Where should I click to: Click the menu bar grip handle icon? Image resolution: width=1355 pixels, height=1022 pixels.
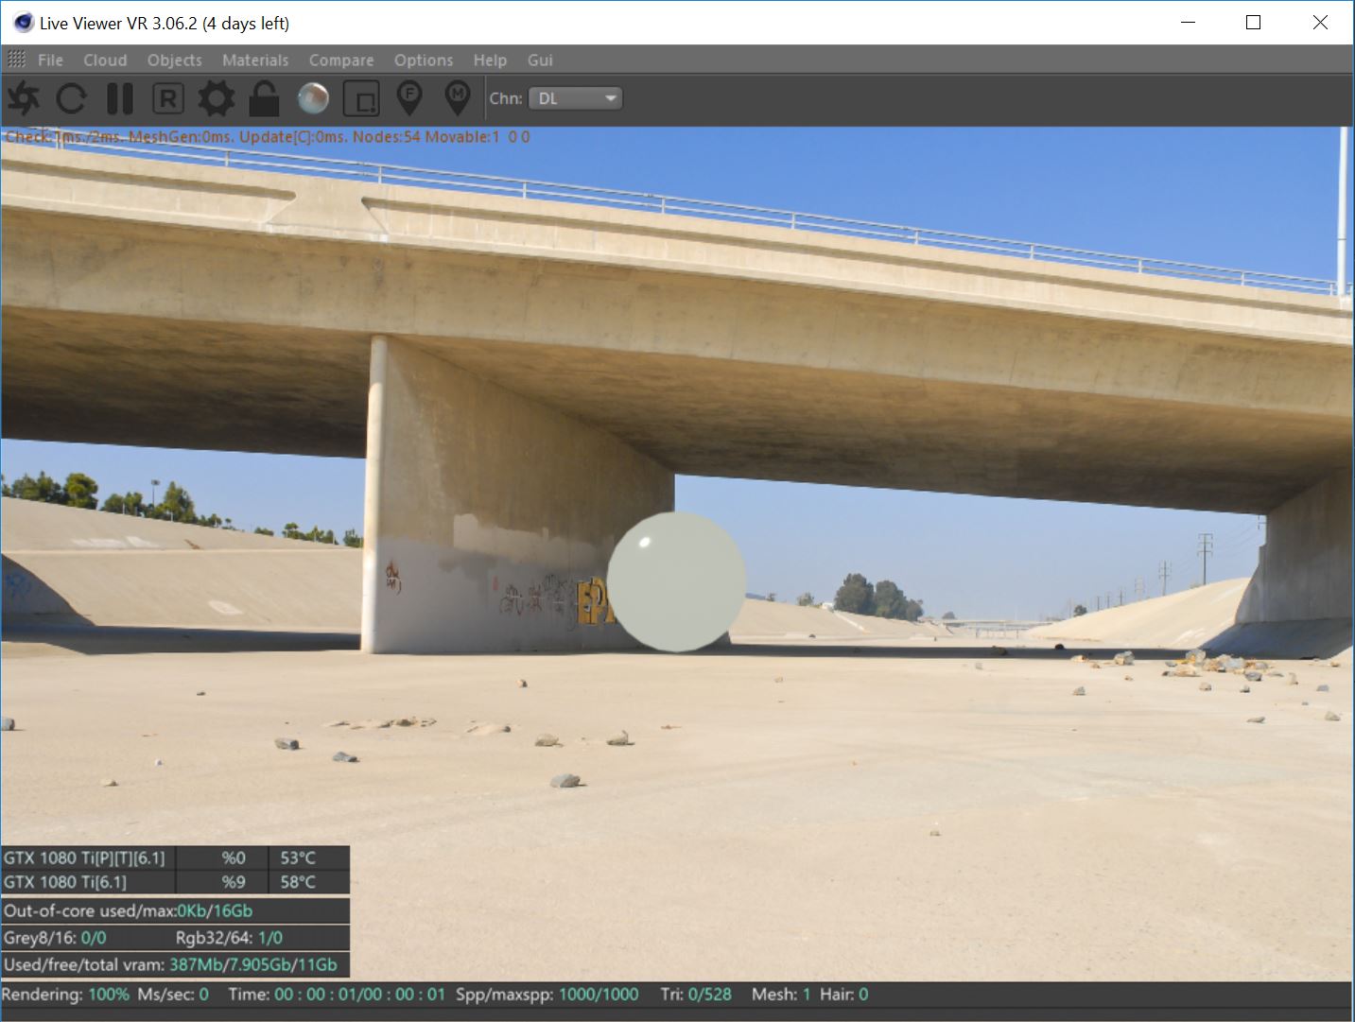[16, 60]
